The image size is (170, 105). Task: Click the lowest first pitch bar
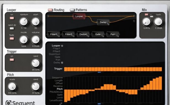coord(66,96)
